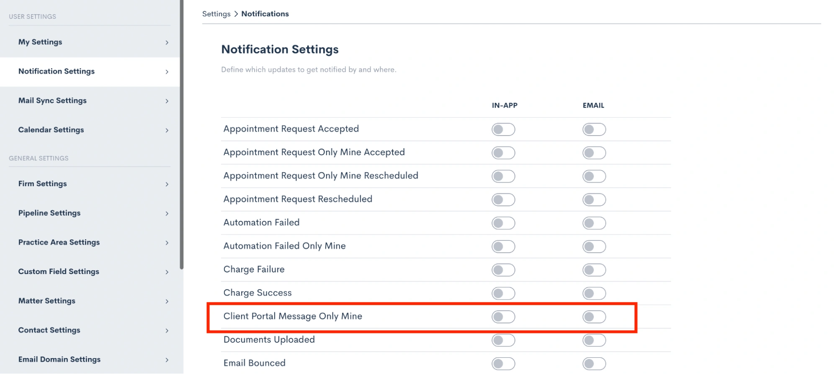Enable email toggle for Automation Failed

[594, 223]
